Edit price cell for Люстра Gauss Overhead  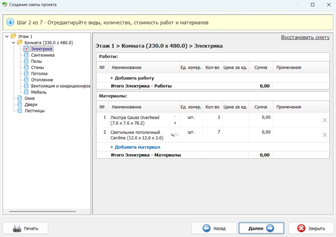click(235, 120)
